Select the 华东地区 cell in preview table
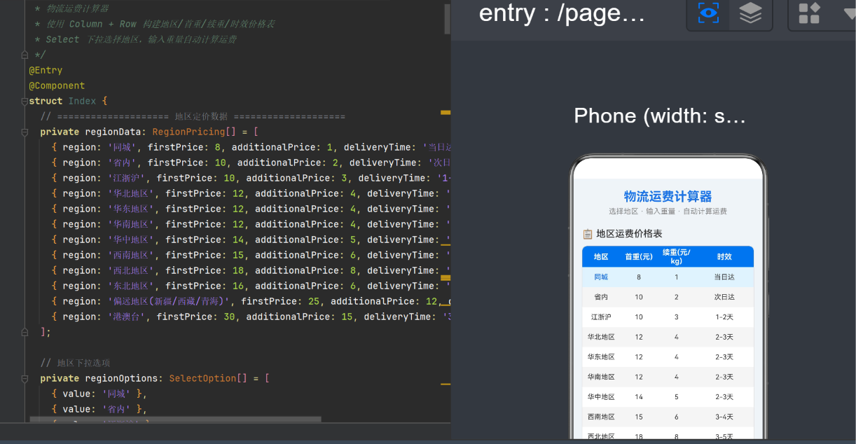 (x=601, y=357)
